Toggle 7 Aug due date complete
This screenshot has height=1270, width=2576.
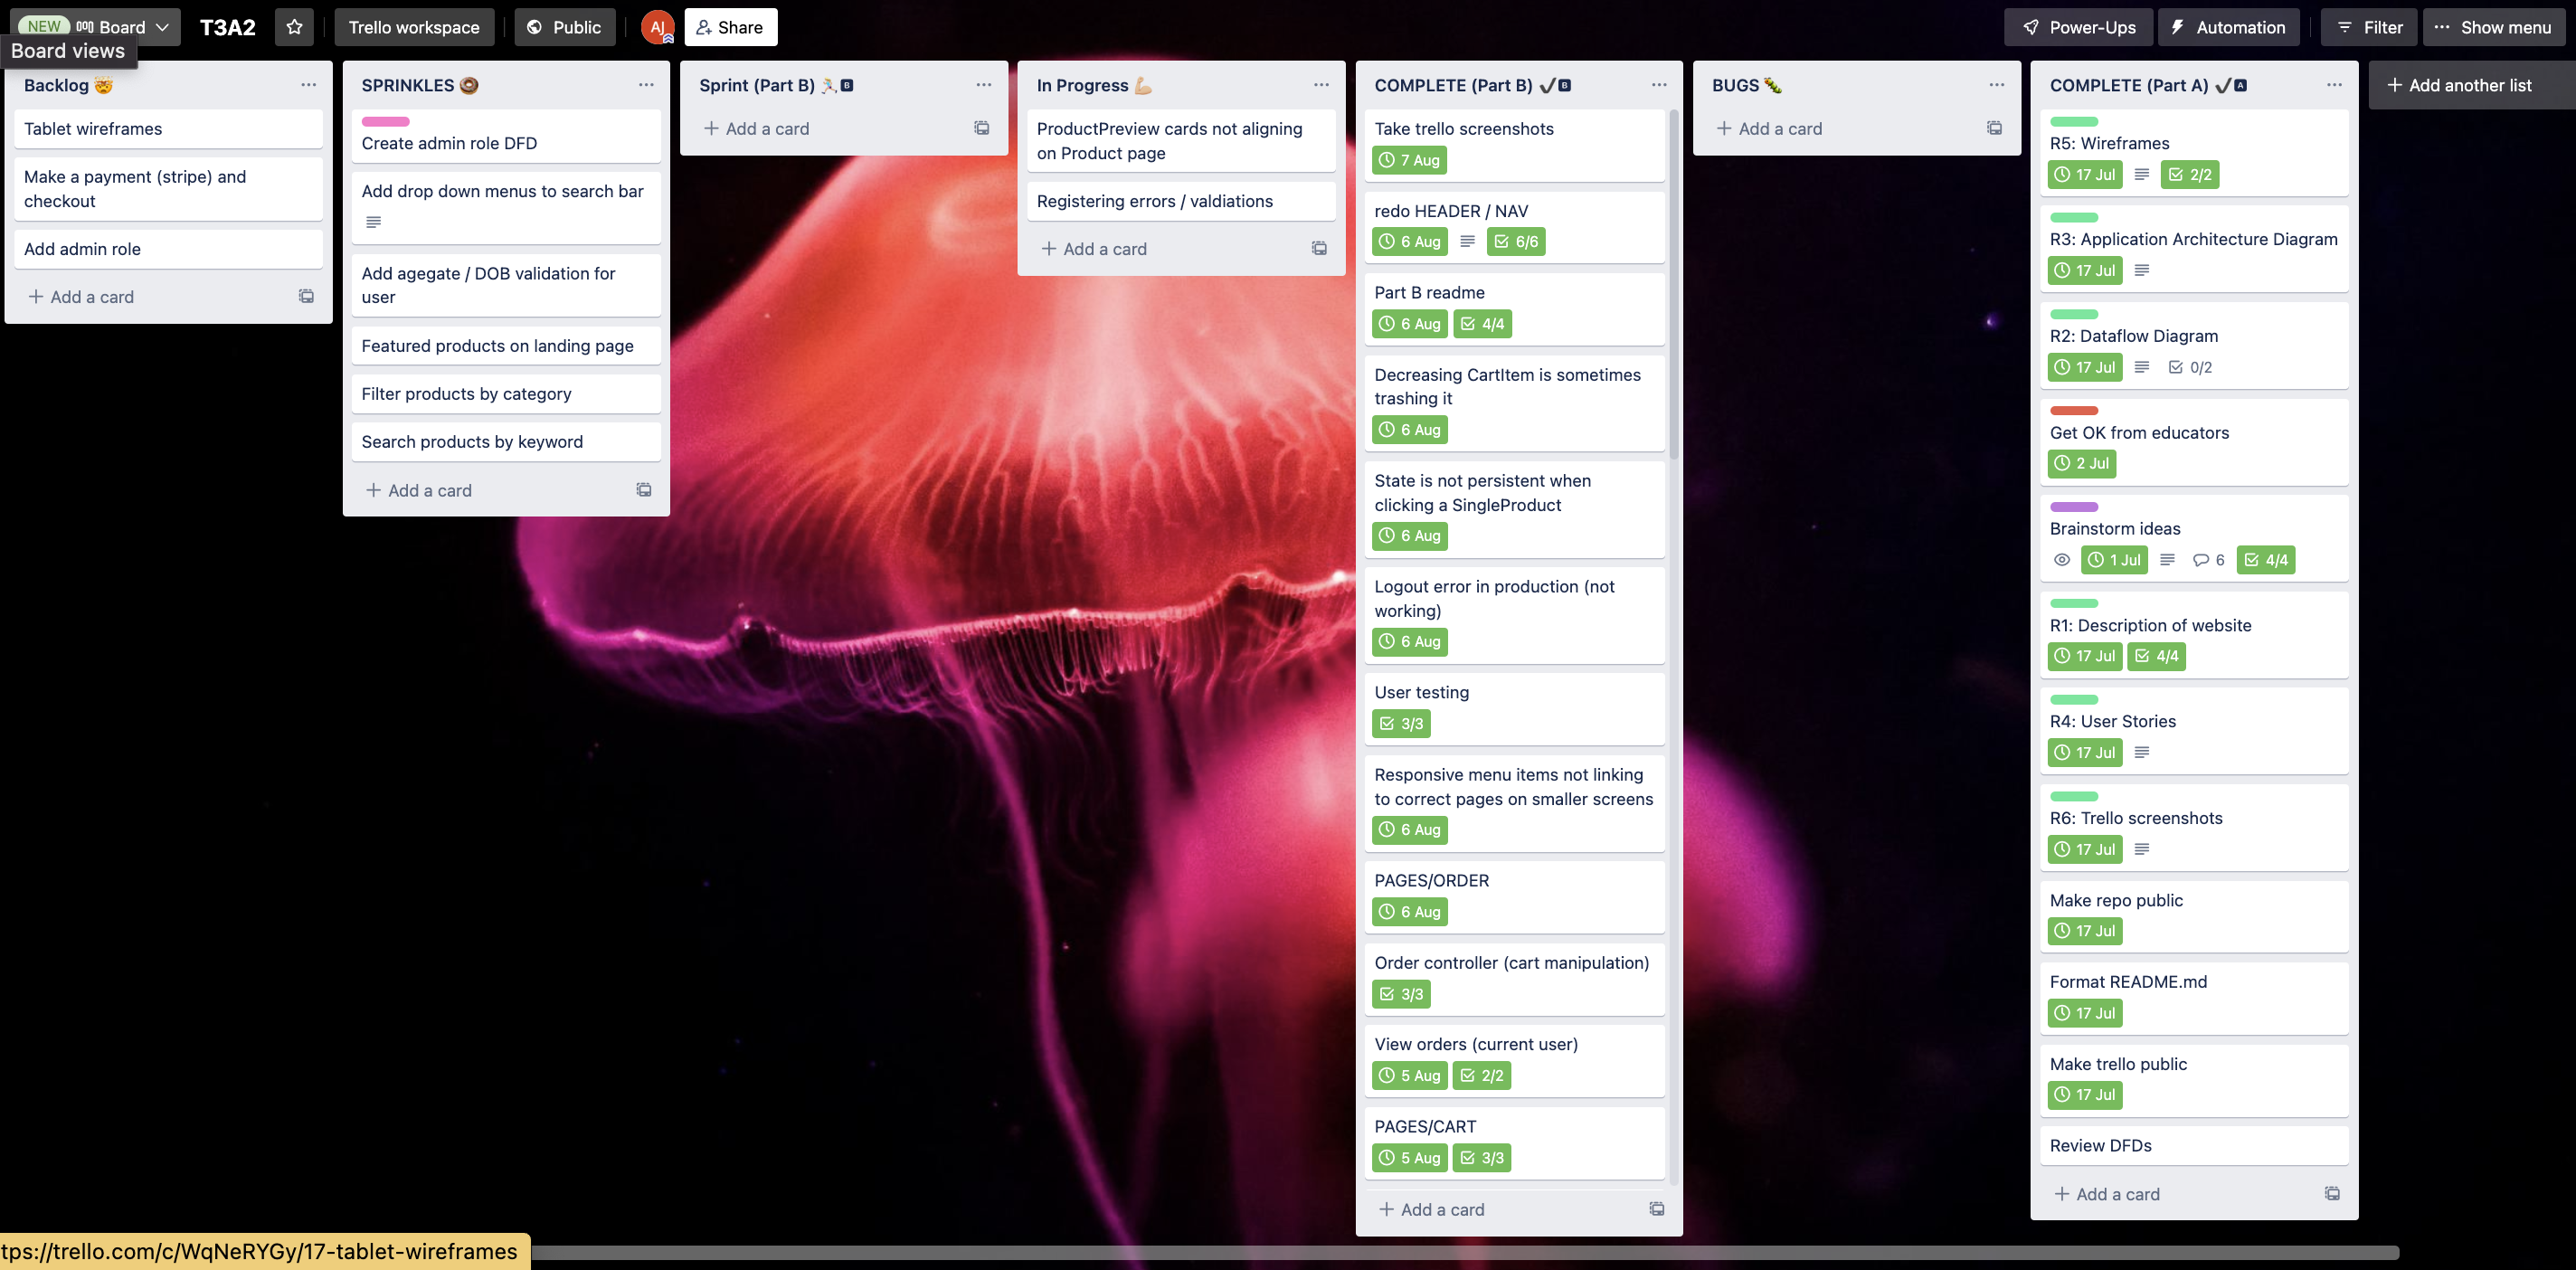(1410, 160)
